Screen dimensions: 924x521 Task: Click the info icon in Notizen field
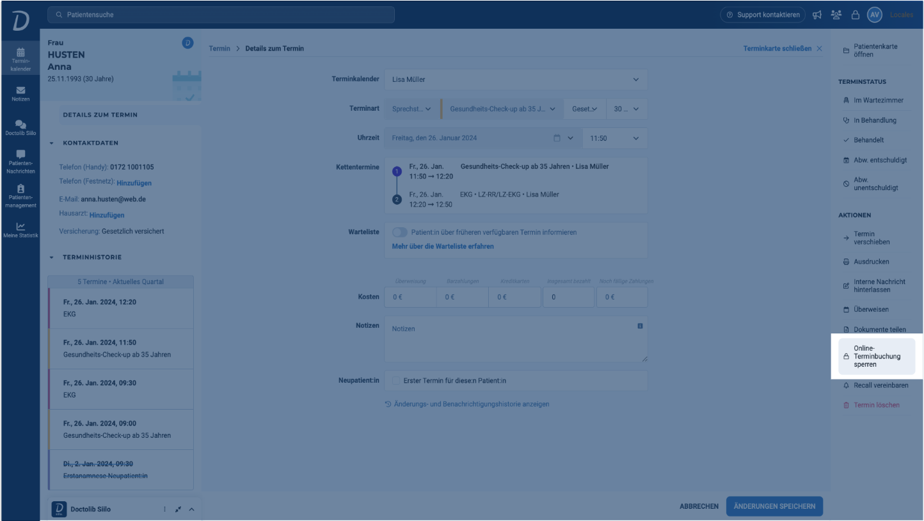point(640,326)
